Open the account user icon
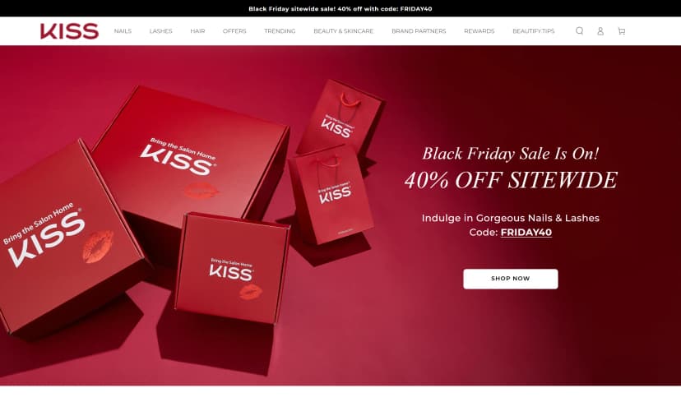 click(600, 30)
